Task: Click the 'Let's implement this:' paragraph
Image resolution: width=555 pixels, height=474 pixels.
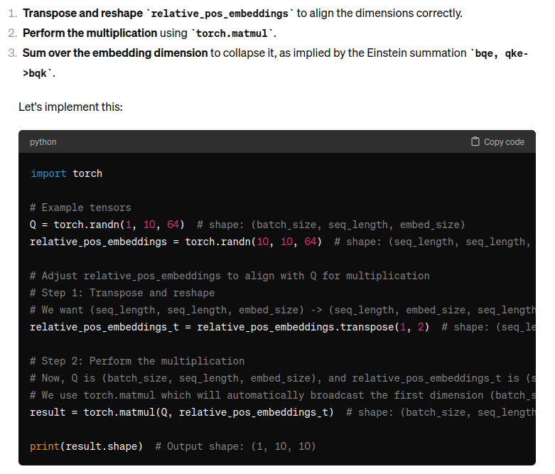Action: (x=70, y=107)
